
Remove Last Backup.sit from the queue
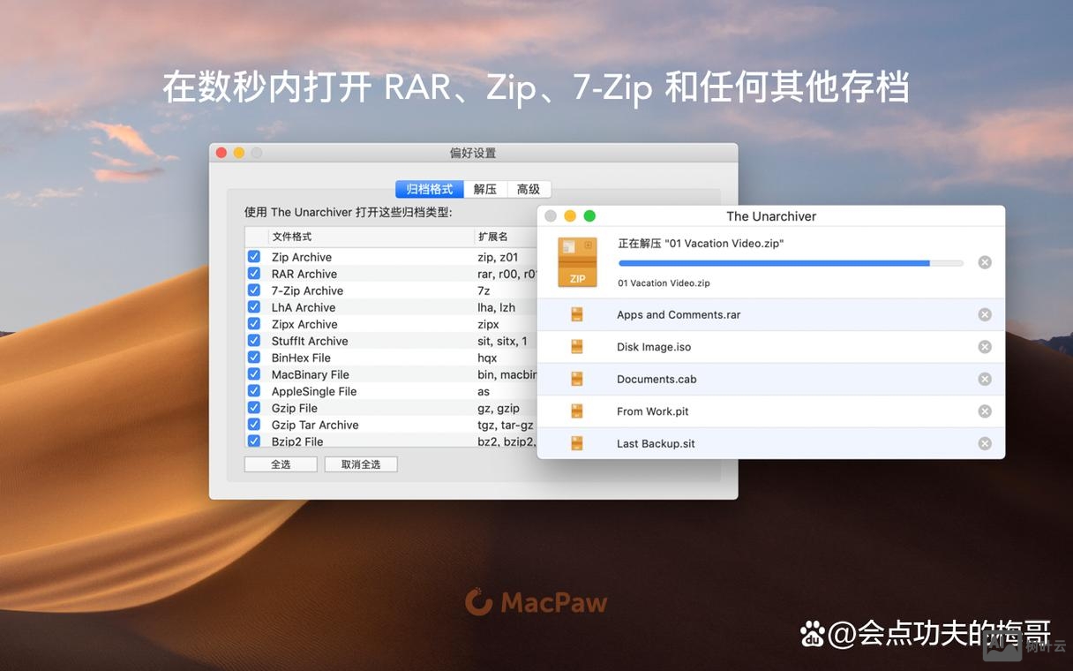(984, 443)
